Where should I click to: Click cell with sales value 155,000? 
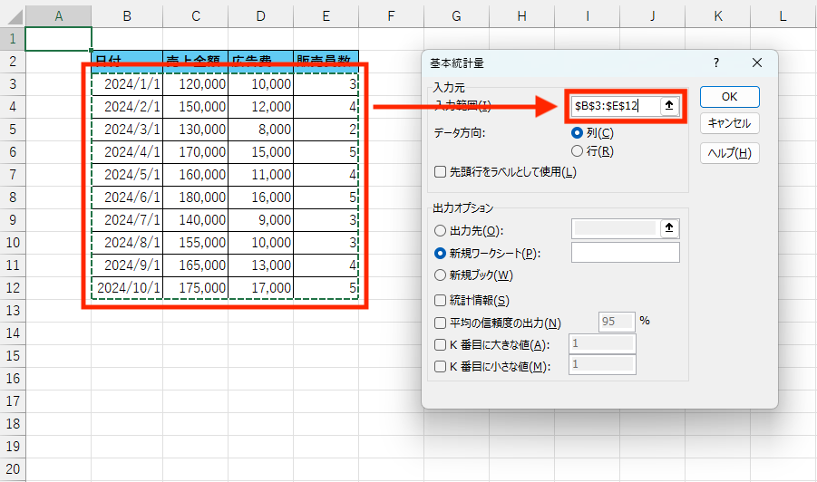pyautogui.click(x=195, y=243)
